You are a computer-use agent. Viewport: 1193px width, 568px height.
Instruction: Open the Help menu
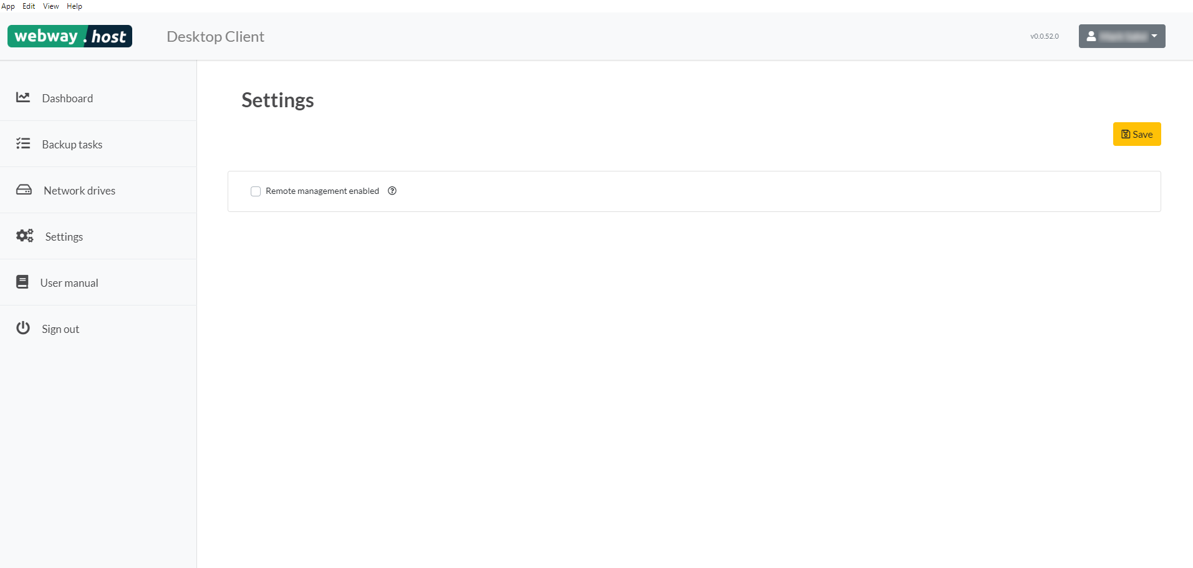tap(74, 6)
